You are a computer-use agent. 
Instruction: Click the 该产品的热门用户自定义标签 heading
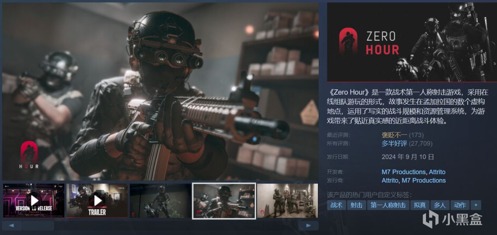[x=369, y=195]
